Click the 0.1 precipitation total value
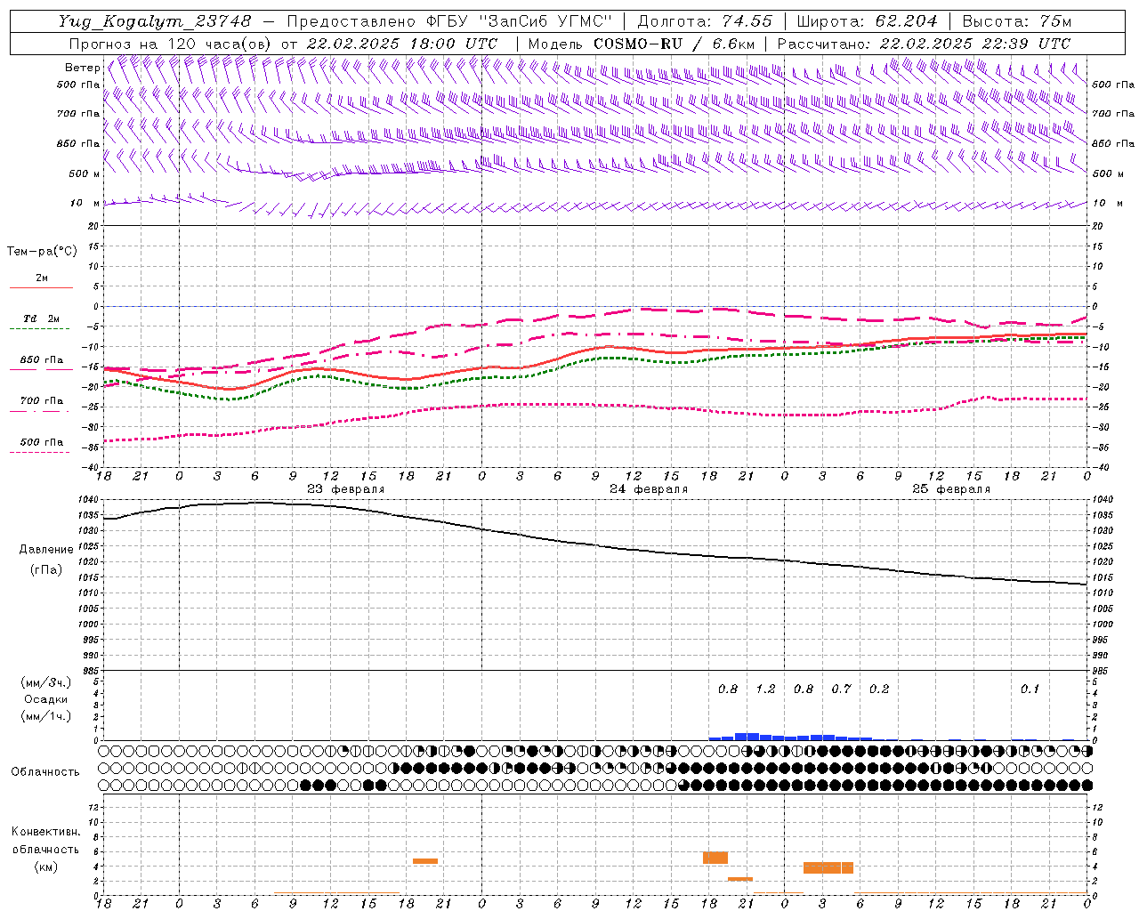 [1030, 689]
